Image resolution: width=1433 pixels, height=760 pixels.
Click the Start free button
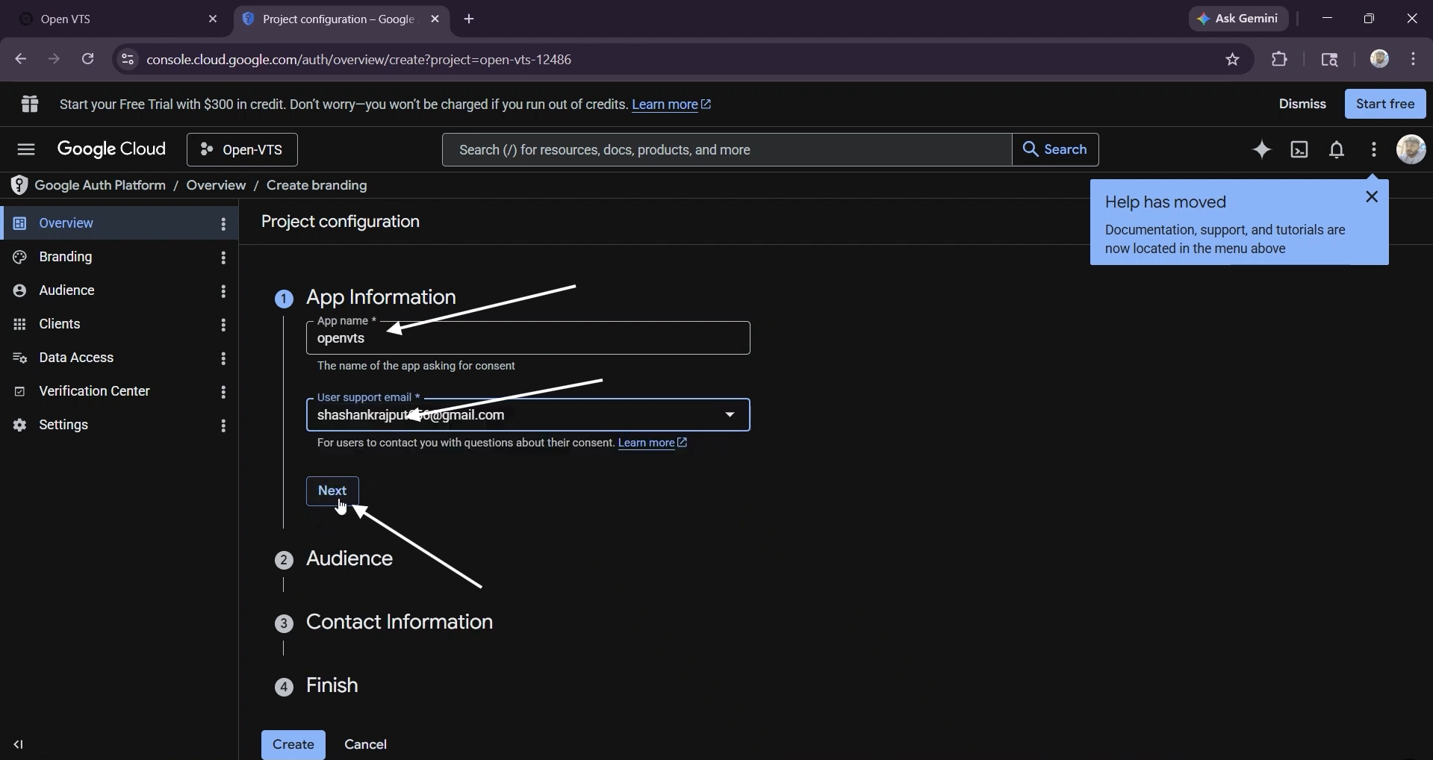click(1385, 104)
